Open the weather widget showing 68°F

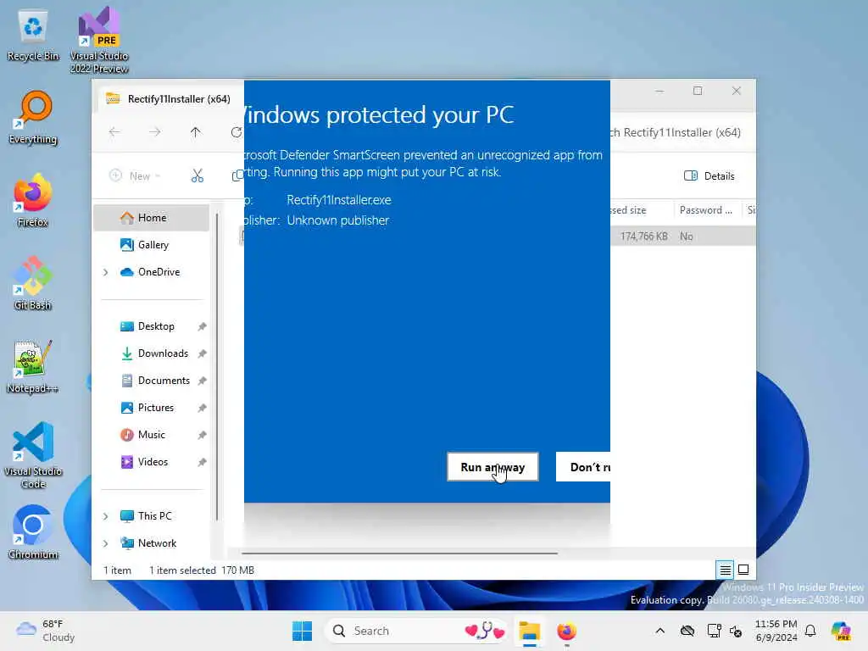tap(47, 631)
